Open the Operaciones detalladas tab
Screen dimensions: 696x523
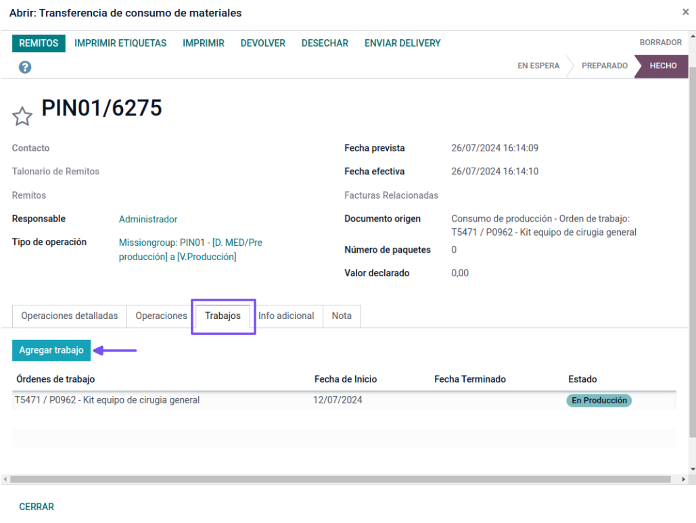click(70, 316)
